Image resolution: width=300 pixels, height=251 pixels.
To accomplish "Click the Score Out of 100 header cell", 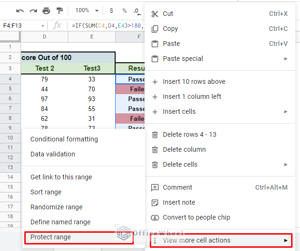I will 68,58.
